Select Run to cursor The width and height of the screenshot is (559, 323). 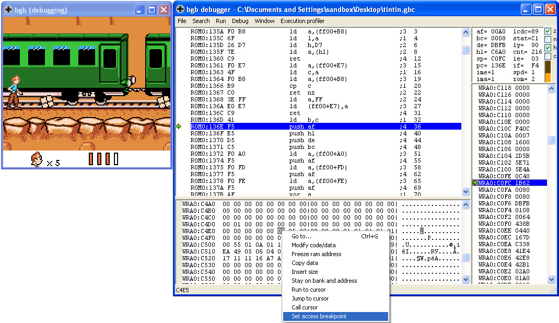pos(335,290)
